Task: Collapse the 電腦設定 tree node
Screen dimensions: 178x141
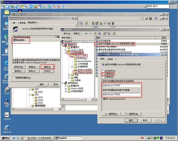Action: point(62,45)
